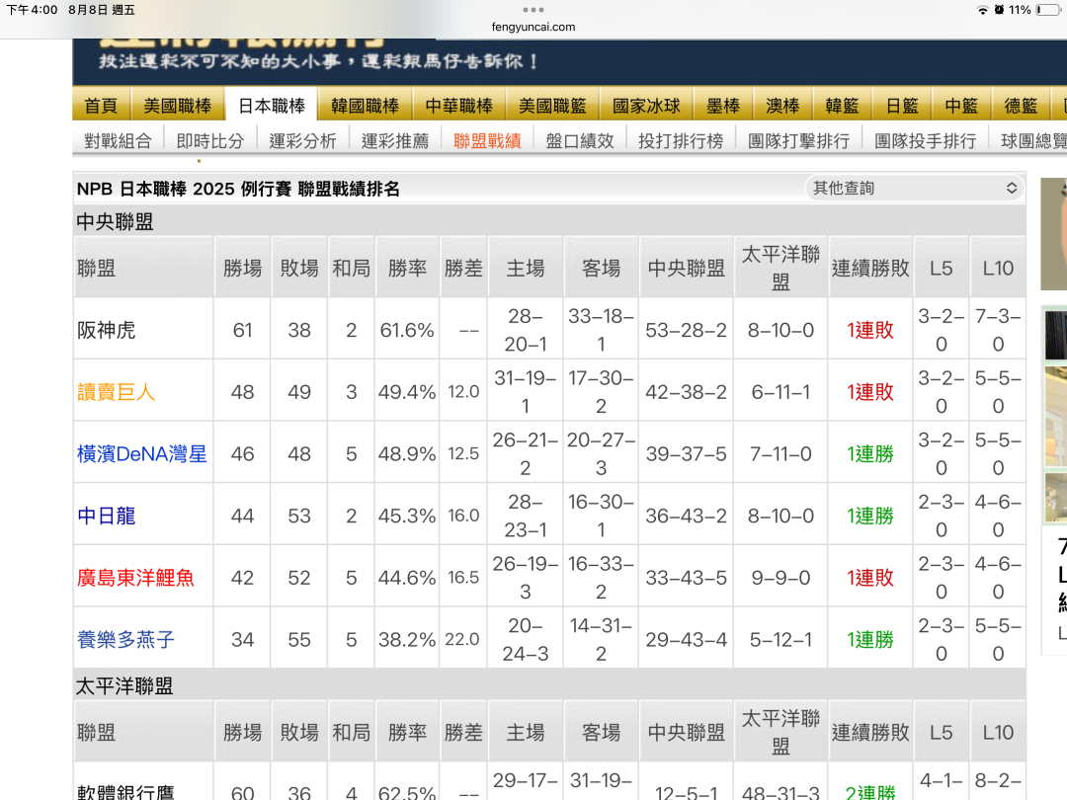Open the 其他查詢 dropdown
Screen dimensions: 1067x800
(x=915, y=188)
